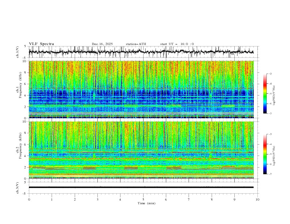Click time axis tick label "5"
Image resolution: width=290 pixels, height=224 pixels.
[x=143, y=199]
